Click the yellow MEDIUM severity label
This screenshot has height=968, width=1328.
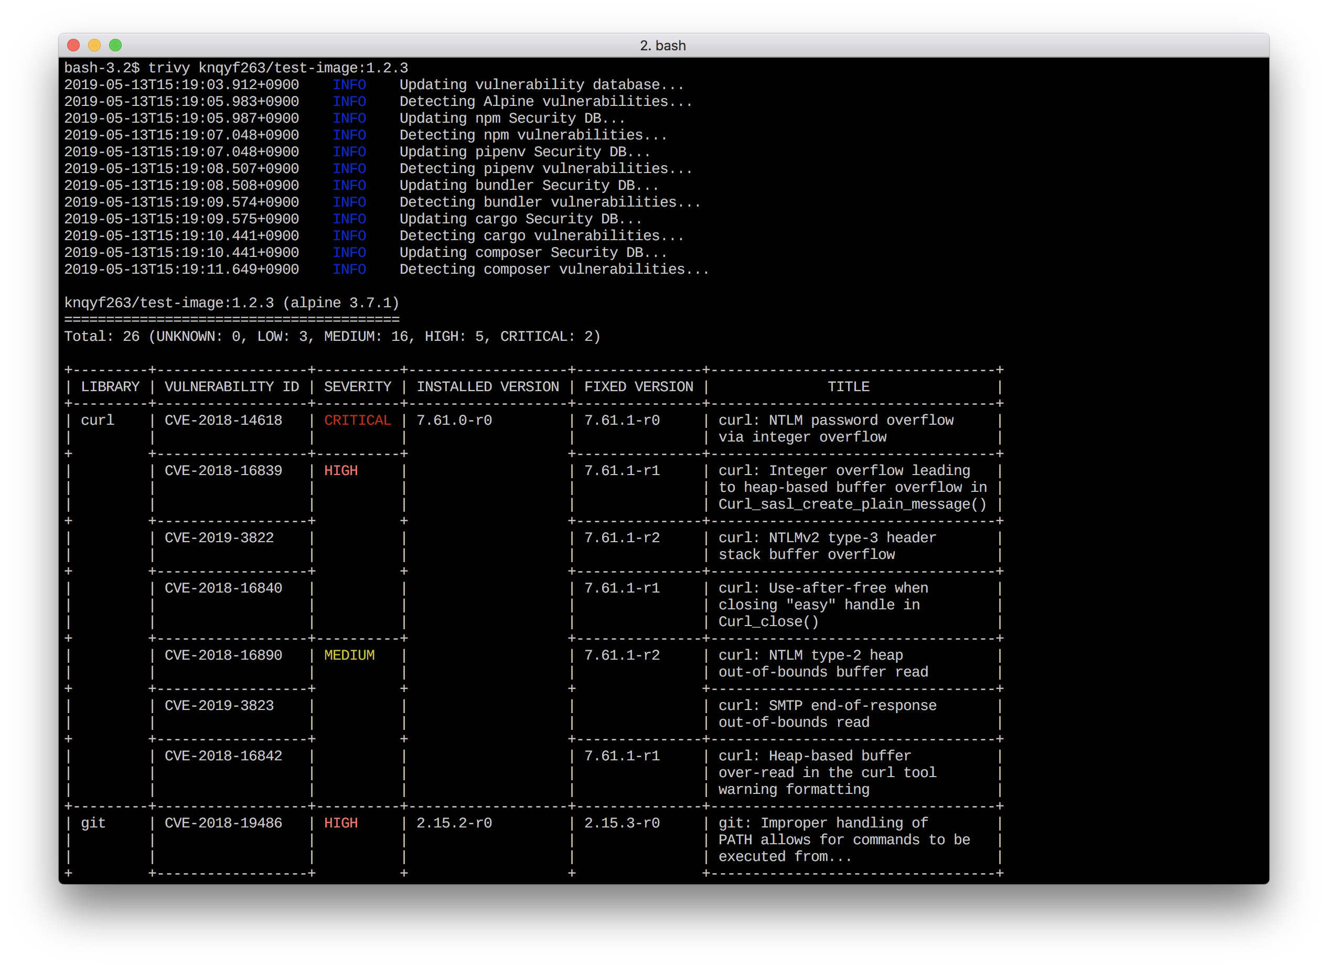(349, 655)
